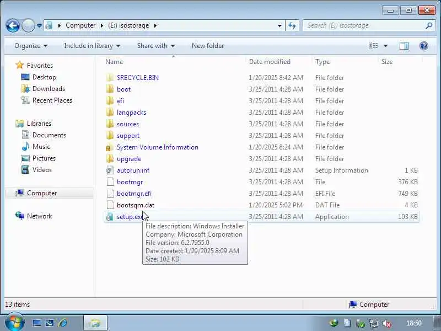This screenshot has width=441, height=331.
Task: Open the Explorer window taskbar button
Action: tap(95, 323)
